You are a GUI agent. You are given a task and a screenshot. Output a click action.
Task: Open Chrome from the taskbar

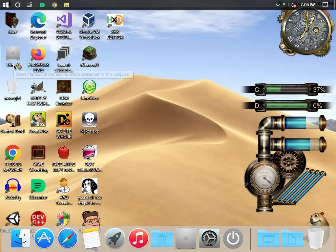coord(54,5)
